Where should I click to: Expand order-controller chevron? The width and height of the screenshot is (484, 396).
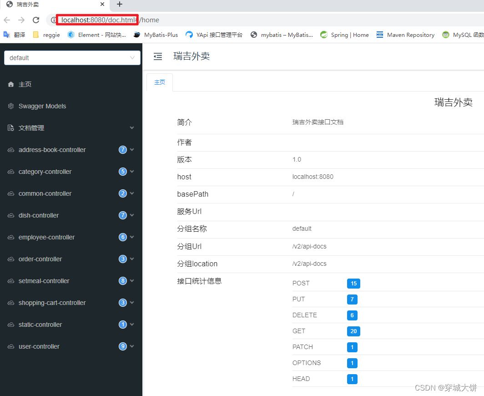[132, 259]
